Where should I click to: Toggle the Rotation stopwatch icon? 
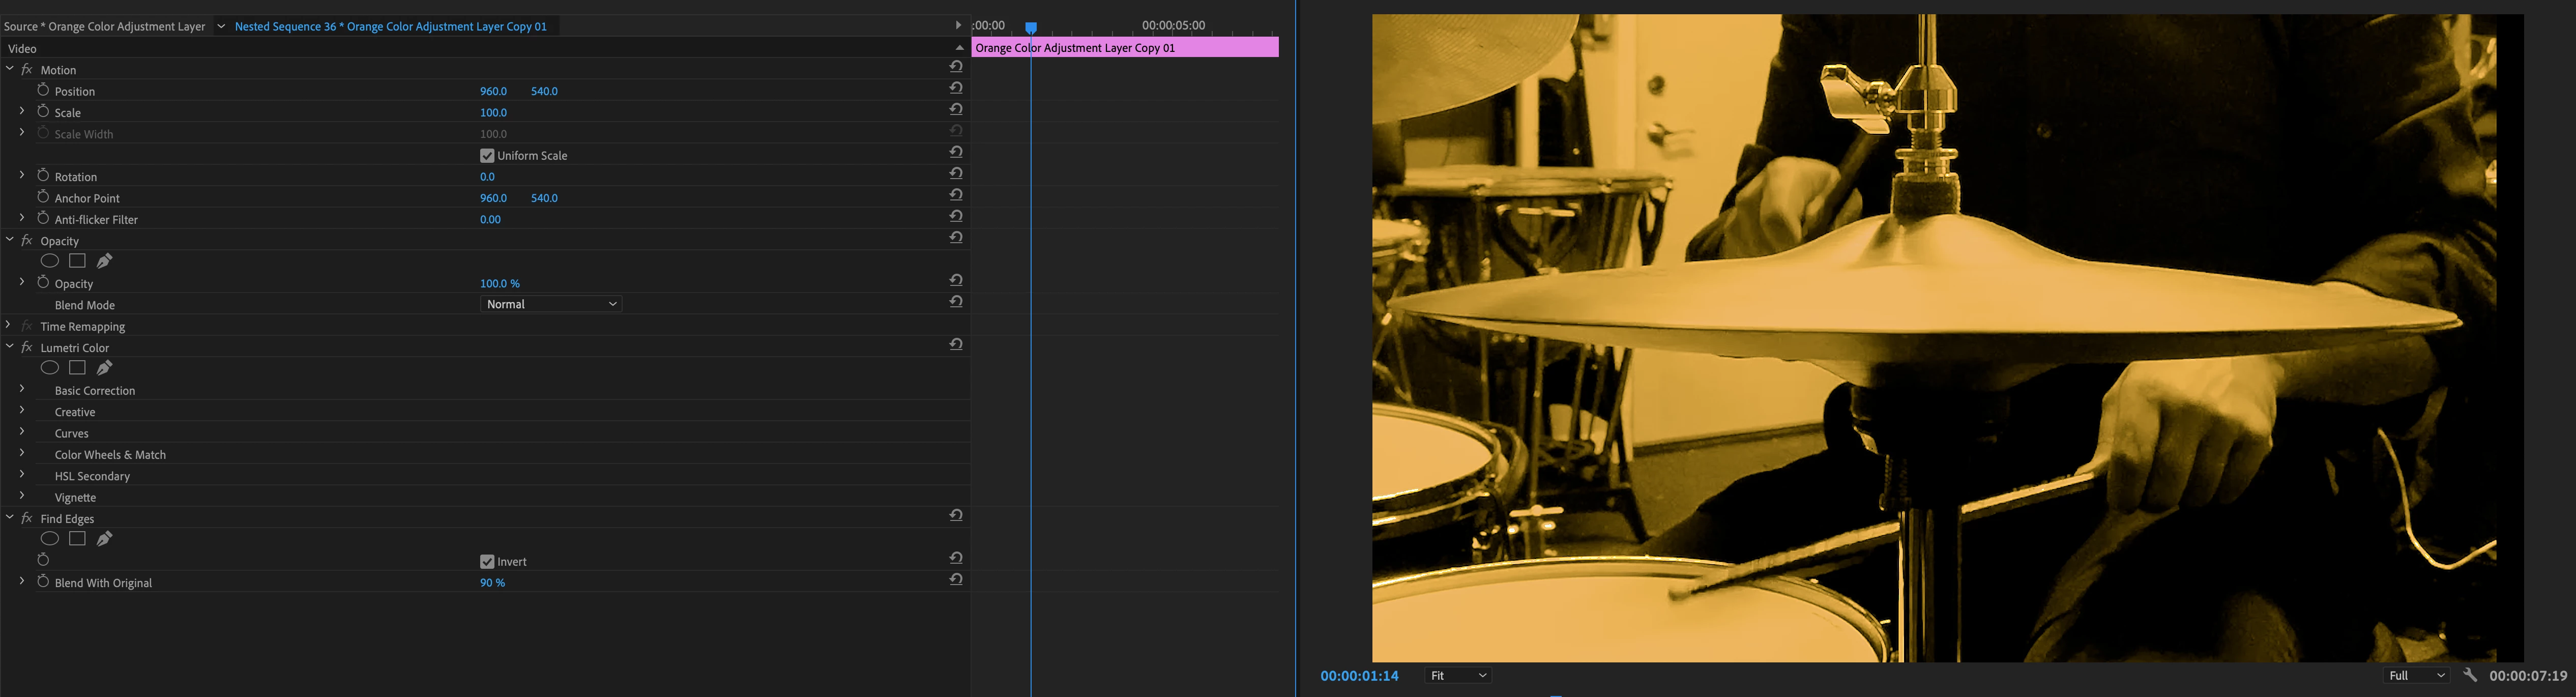[43, 175]
